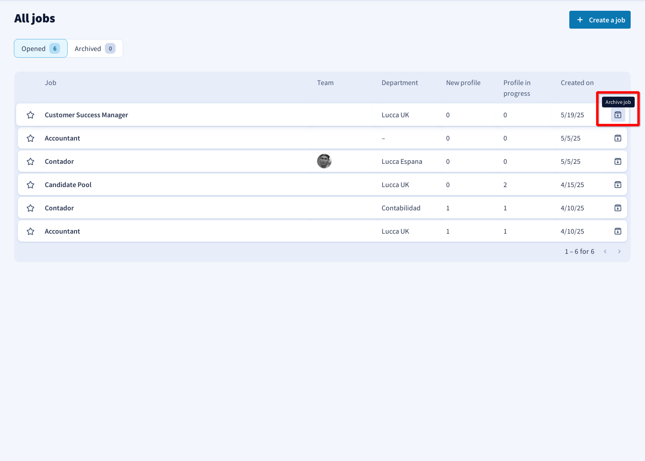The height and width of the screenshot is (461, 645).
Task: Star the Accountant job created 5/5/25
Action: 30,138
